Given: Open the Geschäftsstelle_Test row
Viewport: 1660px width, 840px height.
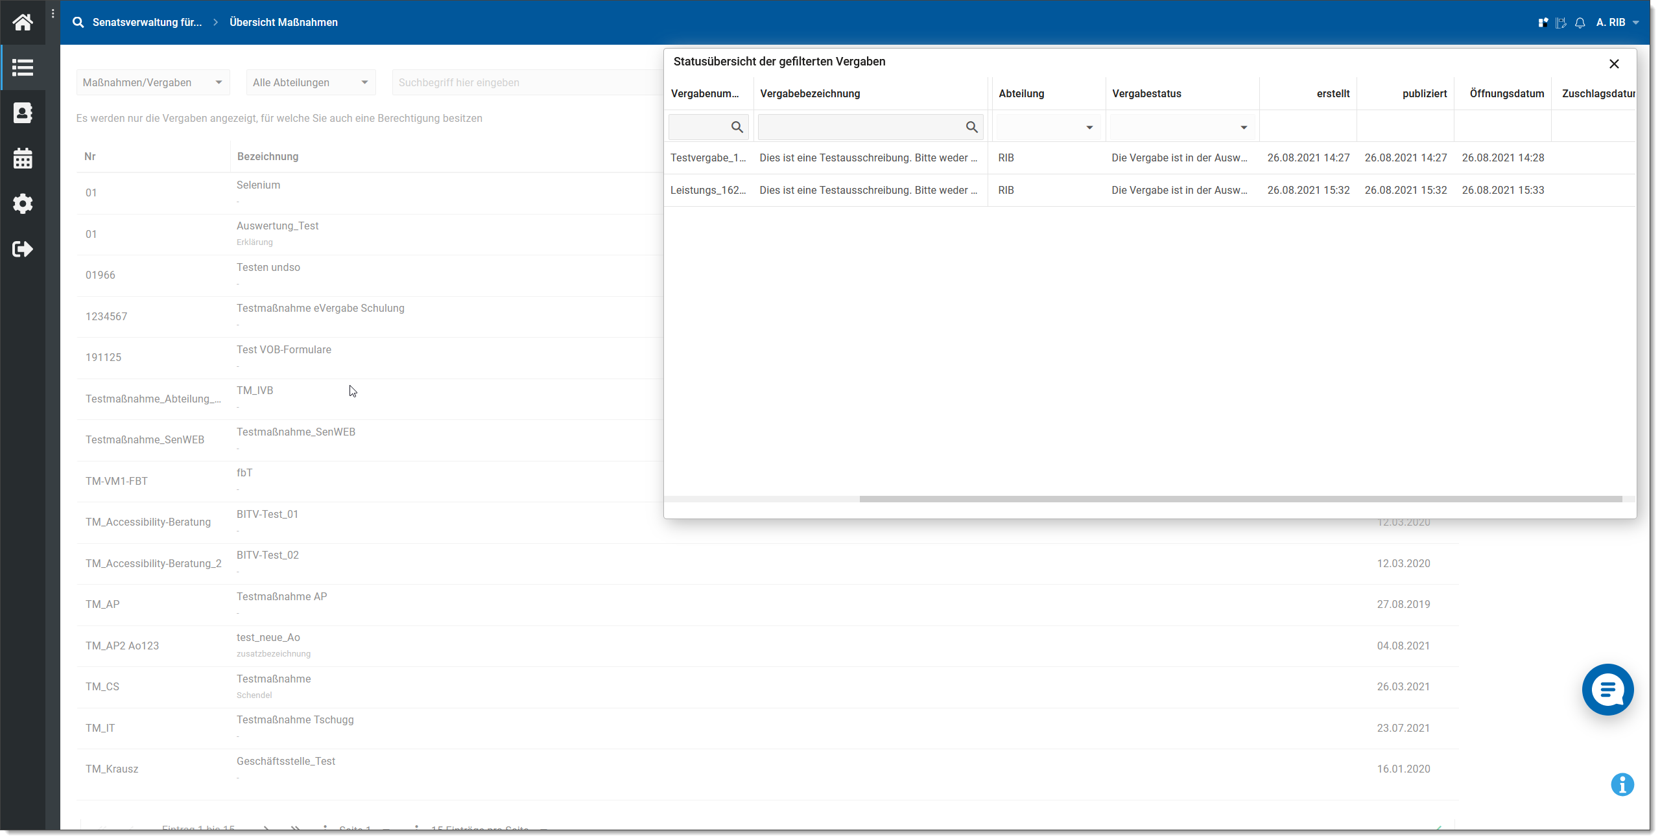Looking at the screenshot, I should 768,769.
